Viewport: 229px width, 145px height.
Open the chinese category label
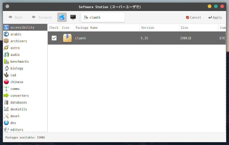[x=17, y=82]
